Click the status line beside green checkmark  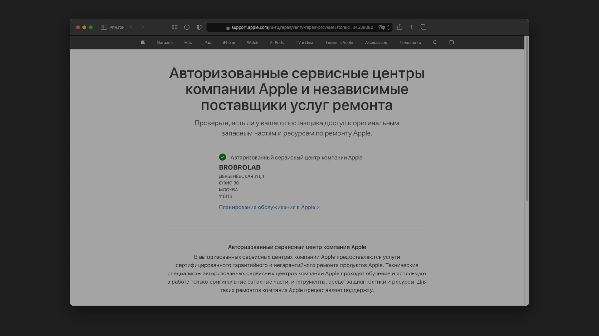coord(296,158)
